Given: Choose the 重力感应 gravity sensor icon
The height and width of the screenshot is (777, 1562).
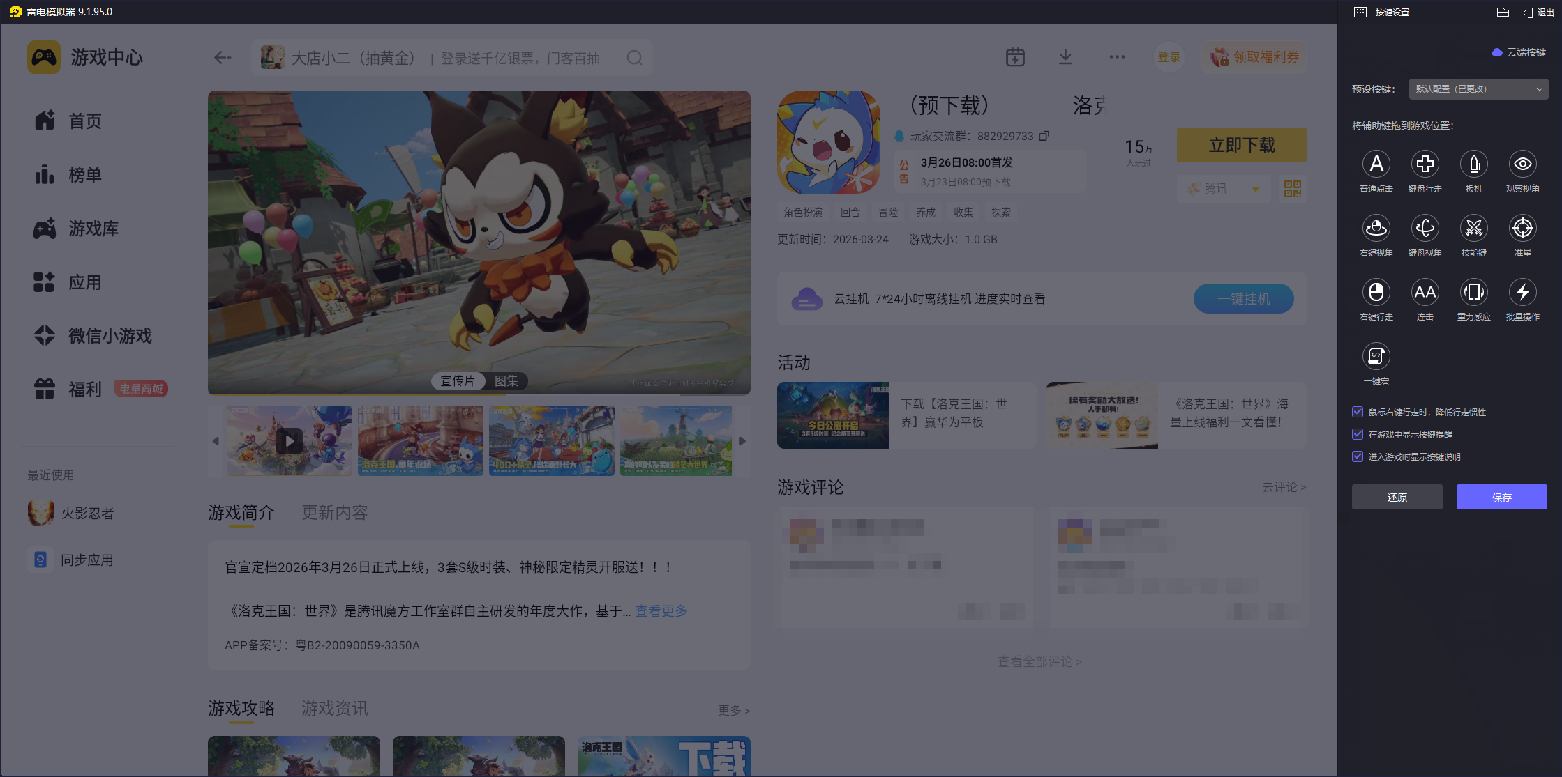Looking at the screenshot, I should click(x=1473, y=293).
